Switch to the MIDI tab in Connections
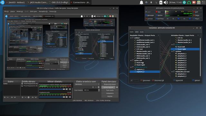This screenshot has height=116, width=206. [137, 32]
